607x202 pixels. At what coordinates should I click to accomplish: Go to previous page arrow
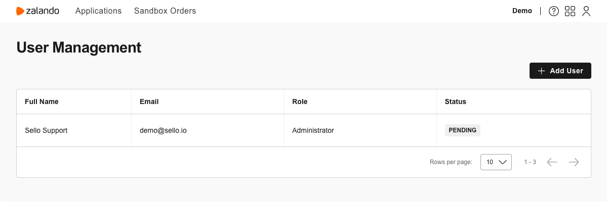pyautogui.click(x=552, y=162)
